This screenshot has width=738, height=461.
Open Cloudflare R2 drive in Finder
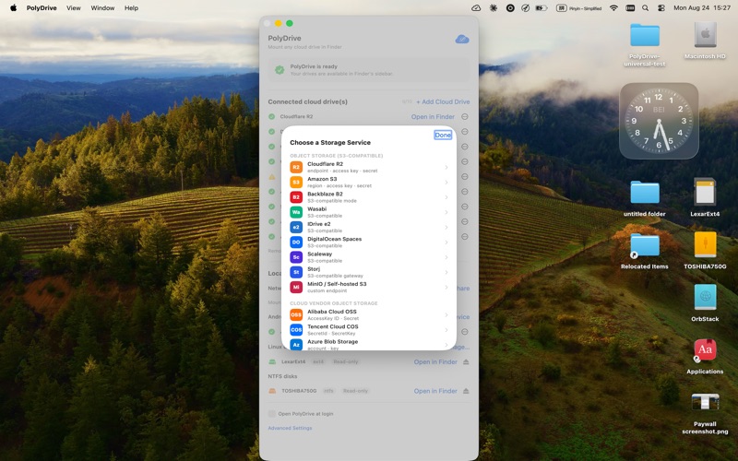click(x=433, y=117)
